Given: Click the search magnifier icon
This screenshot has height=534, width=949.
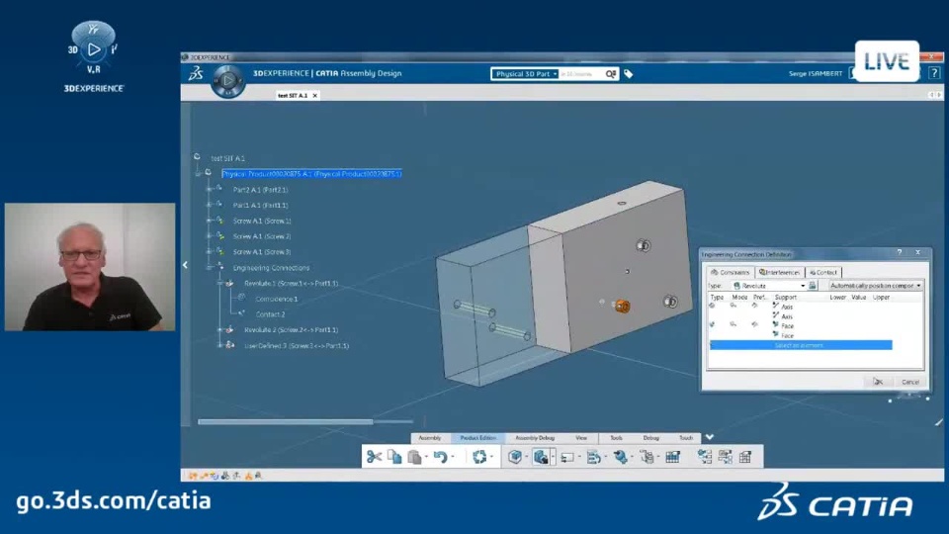Looking at the screenshot, I should [610, 74].
